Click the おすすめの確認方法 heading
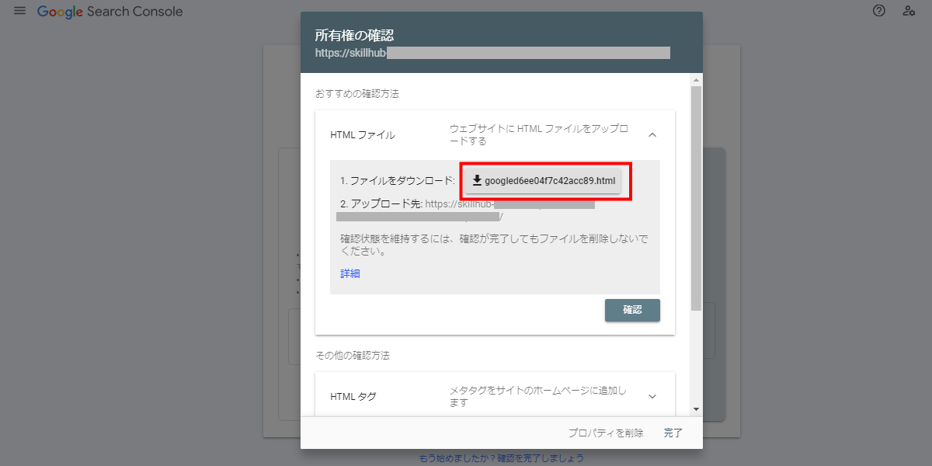Screen dimensions: 932x466 [x=357, y=93]
